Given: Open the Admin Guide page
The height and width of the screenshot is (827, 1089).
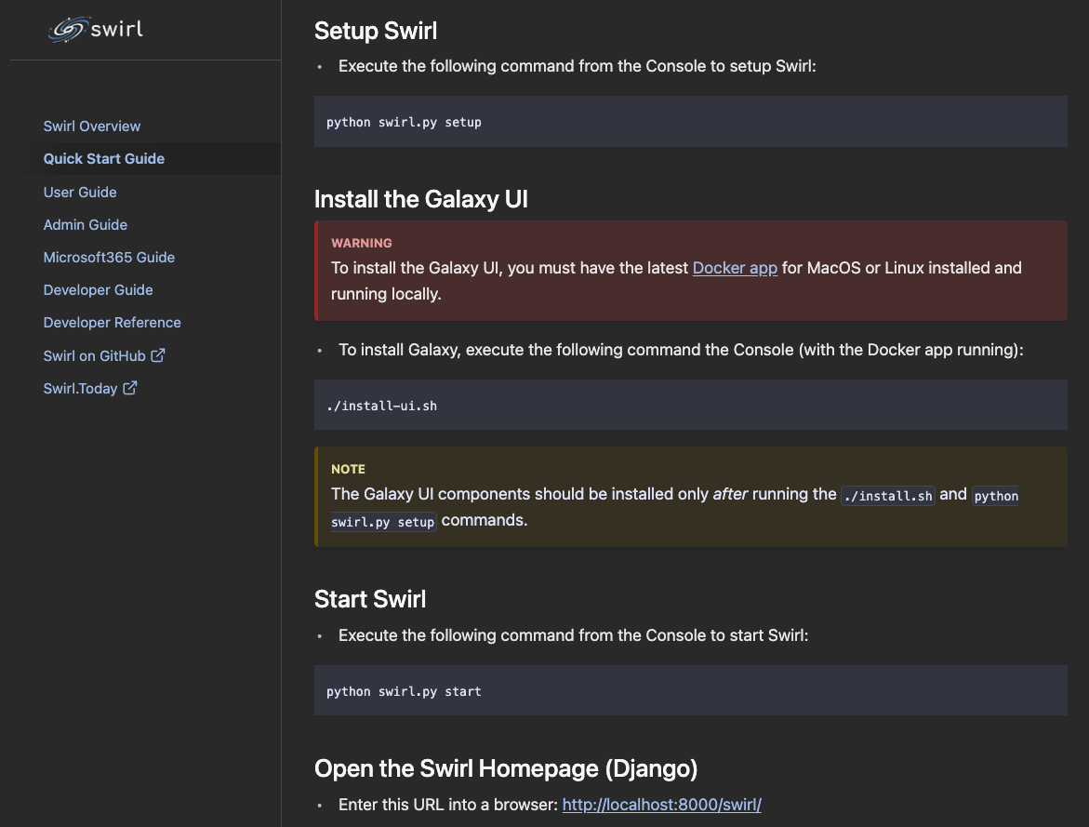Looking at the screenshot, I should tap(86, 224).
